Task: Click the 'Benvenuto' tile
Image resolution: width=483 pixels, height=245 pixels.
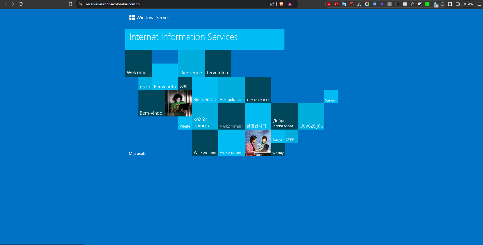Action: click(165, 77)
